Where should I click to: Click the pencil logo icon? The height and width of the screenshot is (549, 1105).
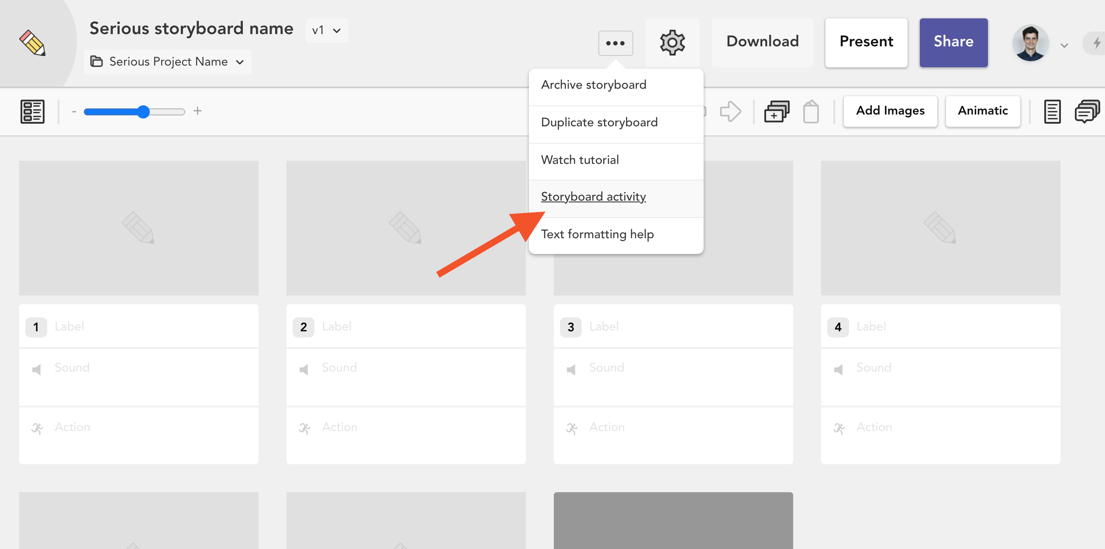pyautogui.click(x=32, y=43)
